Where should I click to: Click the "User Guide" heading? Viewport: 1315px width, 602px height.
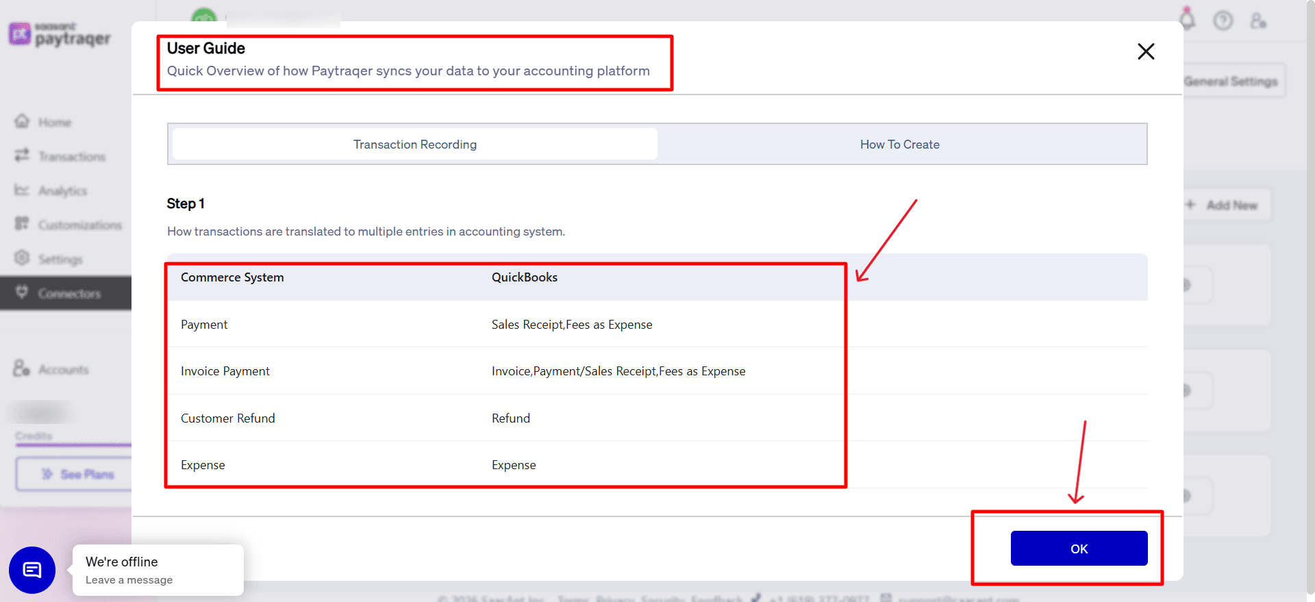206,49
